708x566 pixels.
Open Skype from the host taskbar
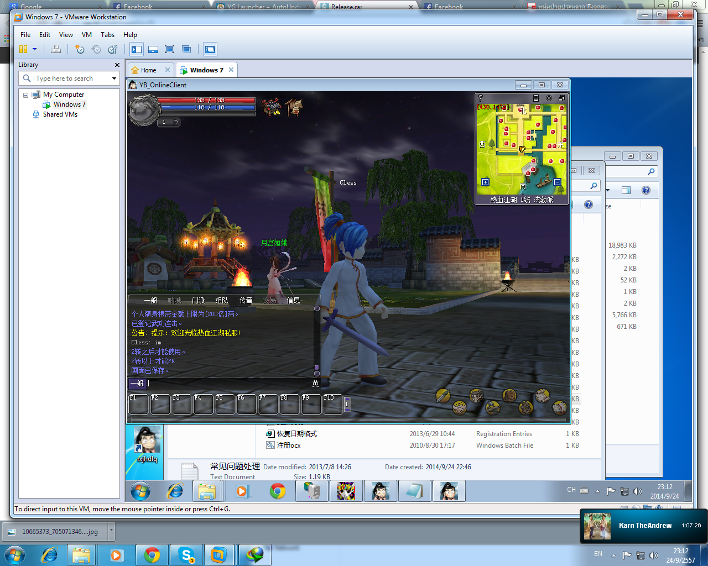pyautogui.click(x=186, y=555)
